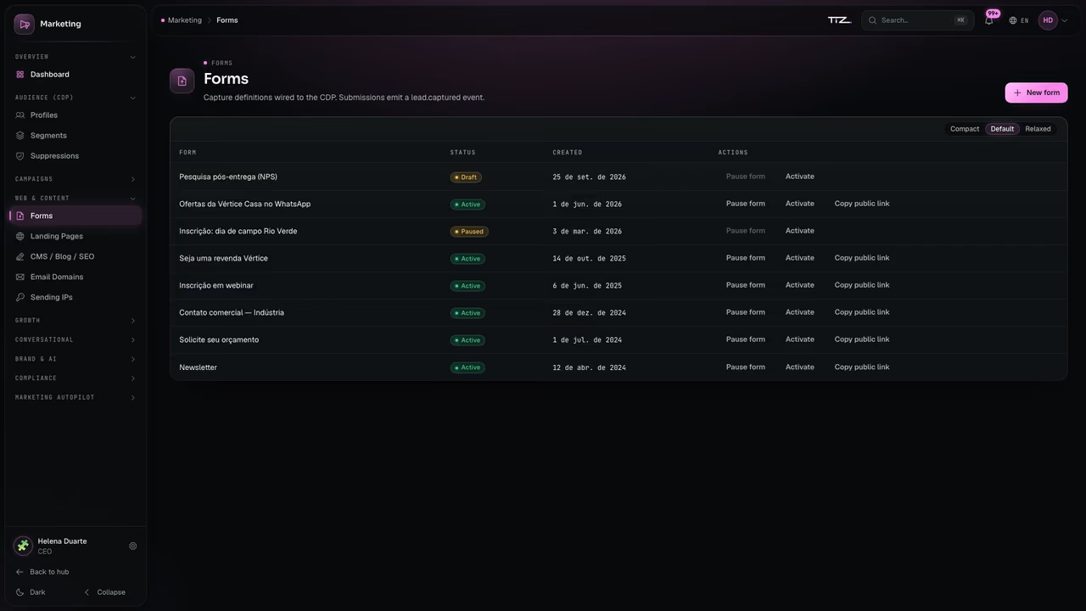Select Compact table density
The width and height of the screenshot is (1086, 611).
(965, 129)
